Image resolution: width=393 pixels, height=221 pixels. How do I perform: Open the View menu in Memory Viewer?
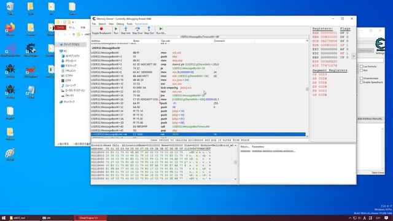(x=111, y=24)
